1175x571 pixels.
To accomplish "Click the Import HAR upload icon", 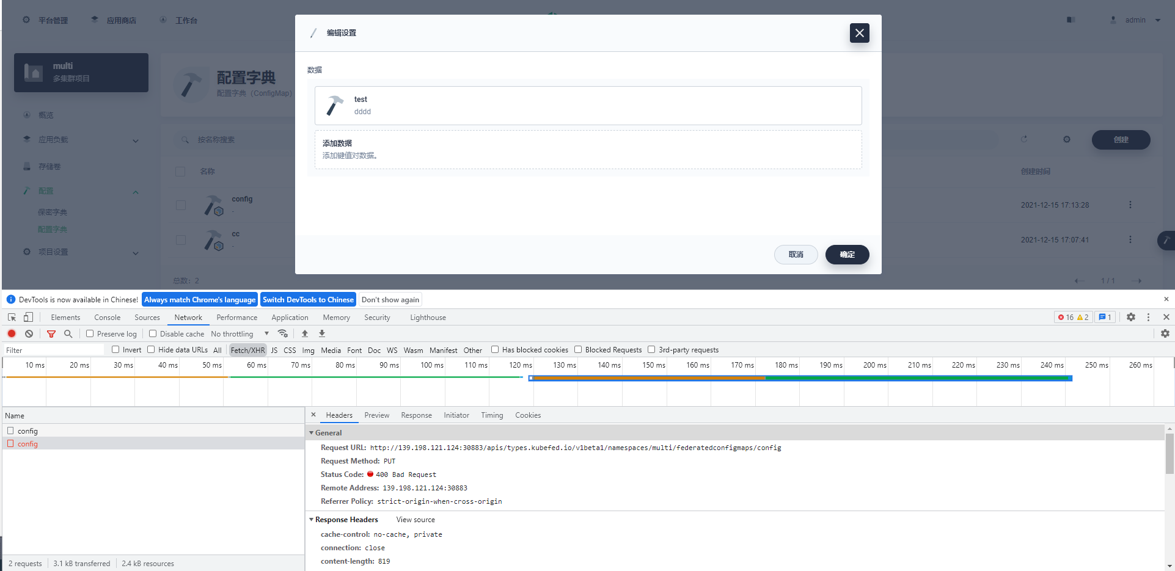I will [x=305, y=333].
